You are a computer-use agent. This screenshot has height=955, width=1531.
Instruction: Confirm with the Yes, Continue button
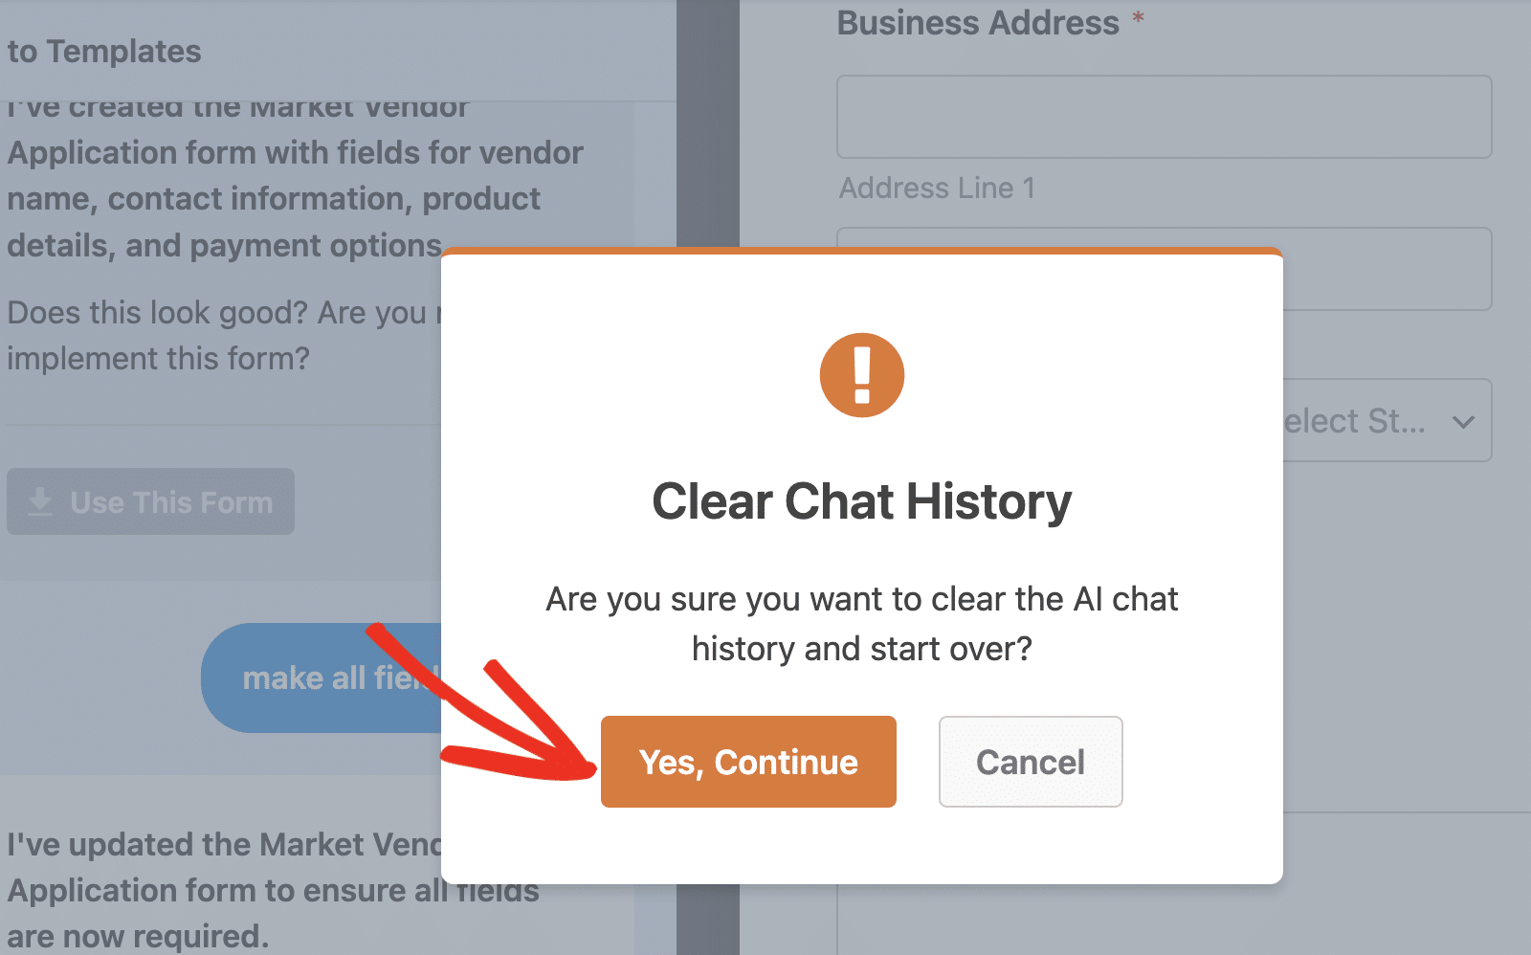[748, 762]
